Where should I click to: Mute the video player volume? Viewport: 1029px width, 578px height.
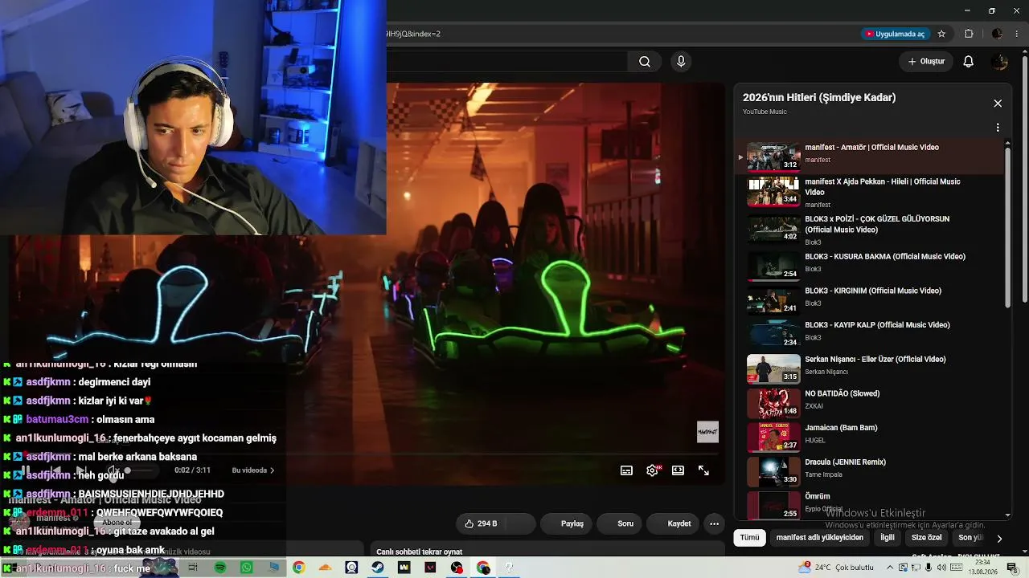click(113, 470)
